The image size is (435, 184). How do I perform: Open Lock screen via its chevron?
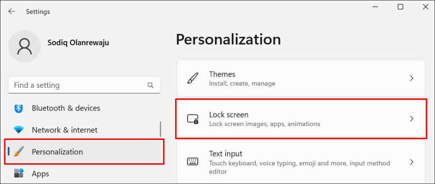coord(411,119)
